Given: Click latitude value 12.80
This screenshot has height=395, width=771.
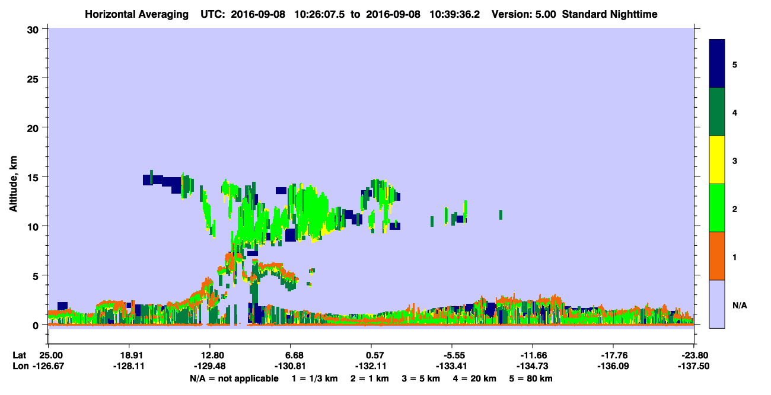Looking at the screenshot, I should [x=209, y=355].
